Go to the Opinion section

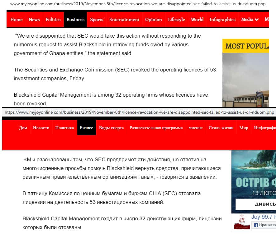coord(154,20)
